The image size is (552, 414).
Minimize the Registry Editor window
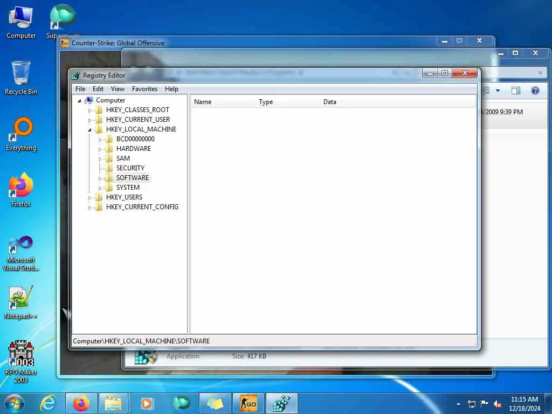coord(430,73)
